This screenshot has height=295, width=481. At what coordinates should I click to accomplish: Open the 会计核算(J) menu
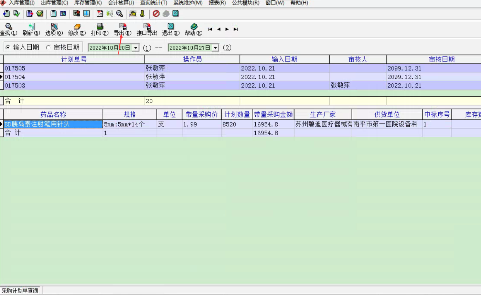tap(121, 3)
